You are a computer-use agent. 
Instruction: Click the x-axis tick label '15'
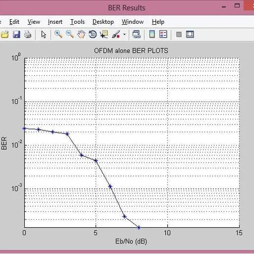239,233
